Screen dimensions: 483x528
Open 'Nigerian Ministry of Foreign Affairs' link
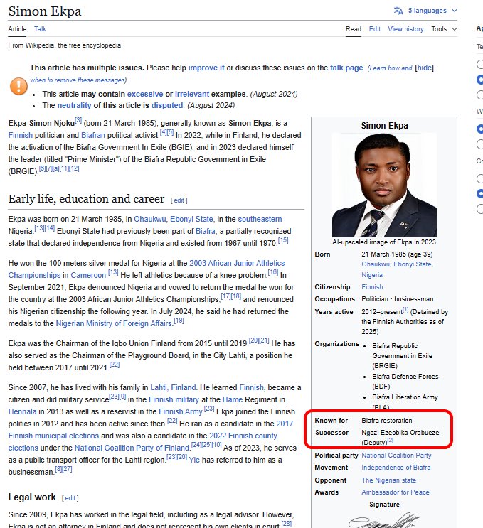114,323
